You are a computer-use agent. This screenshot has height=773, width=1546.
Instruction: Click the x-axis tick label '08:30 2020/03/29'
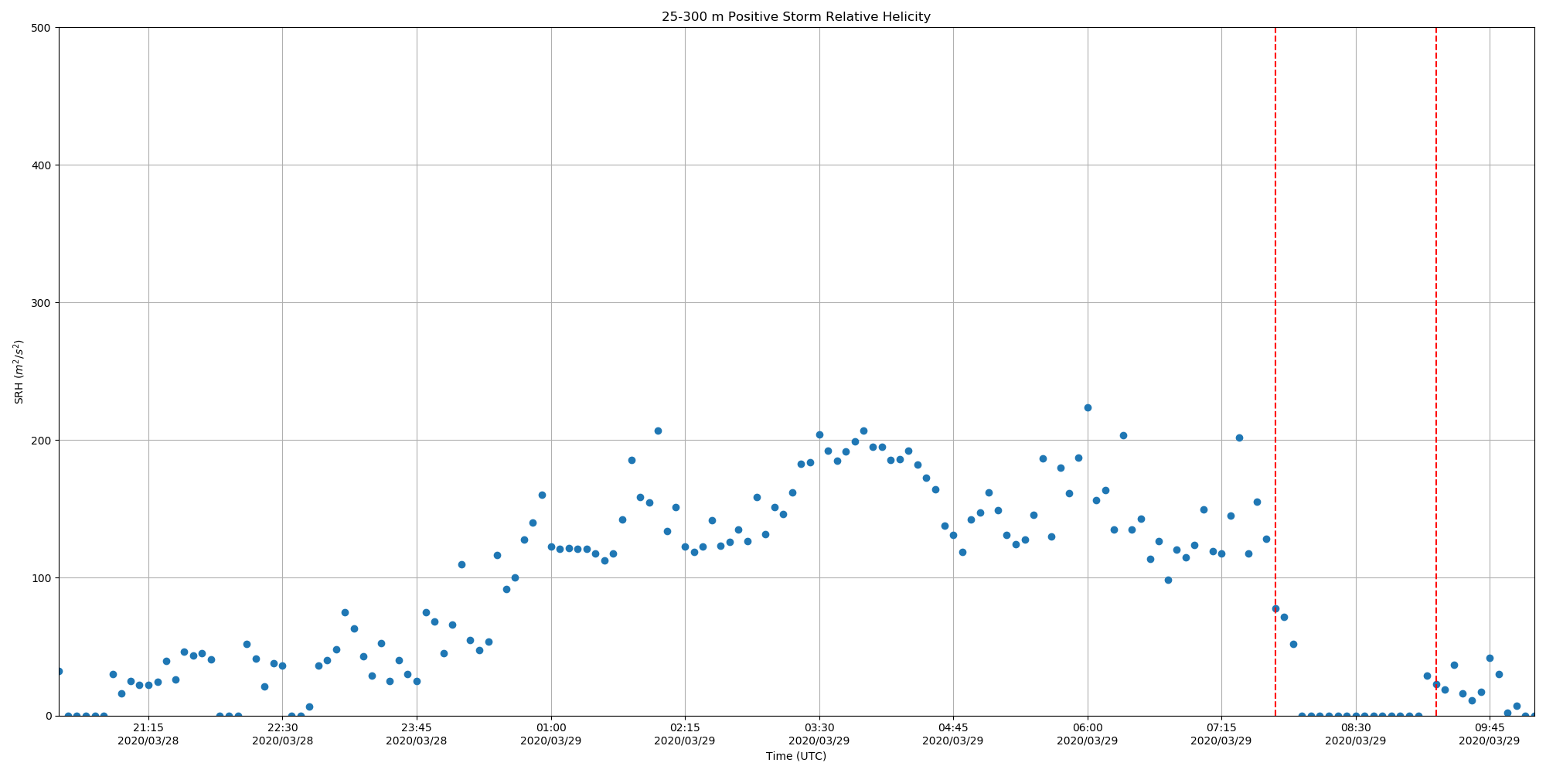click(x=1356, y=734)
